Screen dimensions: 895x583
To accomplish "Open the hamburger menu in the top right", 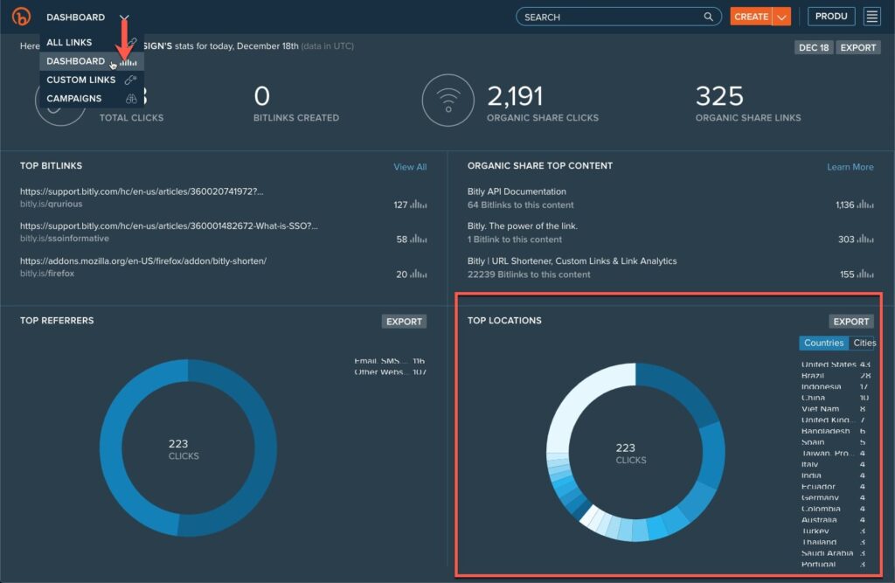I will point(871,16).
